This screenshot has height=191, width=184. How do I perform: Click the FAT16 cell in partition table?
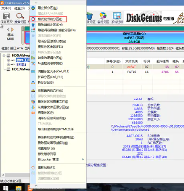[132, 72]
